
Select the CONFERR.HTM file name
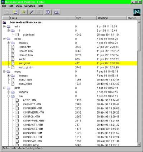tap(32, 109)
